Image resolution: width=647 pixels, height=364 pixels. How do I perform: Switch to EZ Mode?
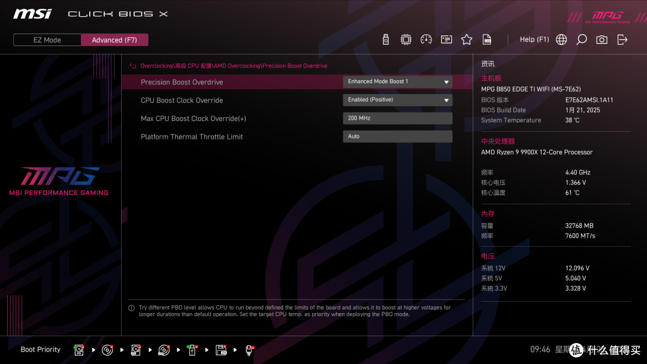point(47,40)
